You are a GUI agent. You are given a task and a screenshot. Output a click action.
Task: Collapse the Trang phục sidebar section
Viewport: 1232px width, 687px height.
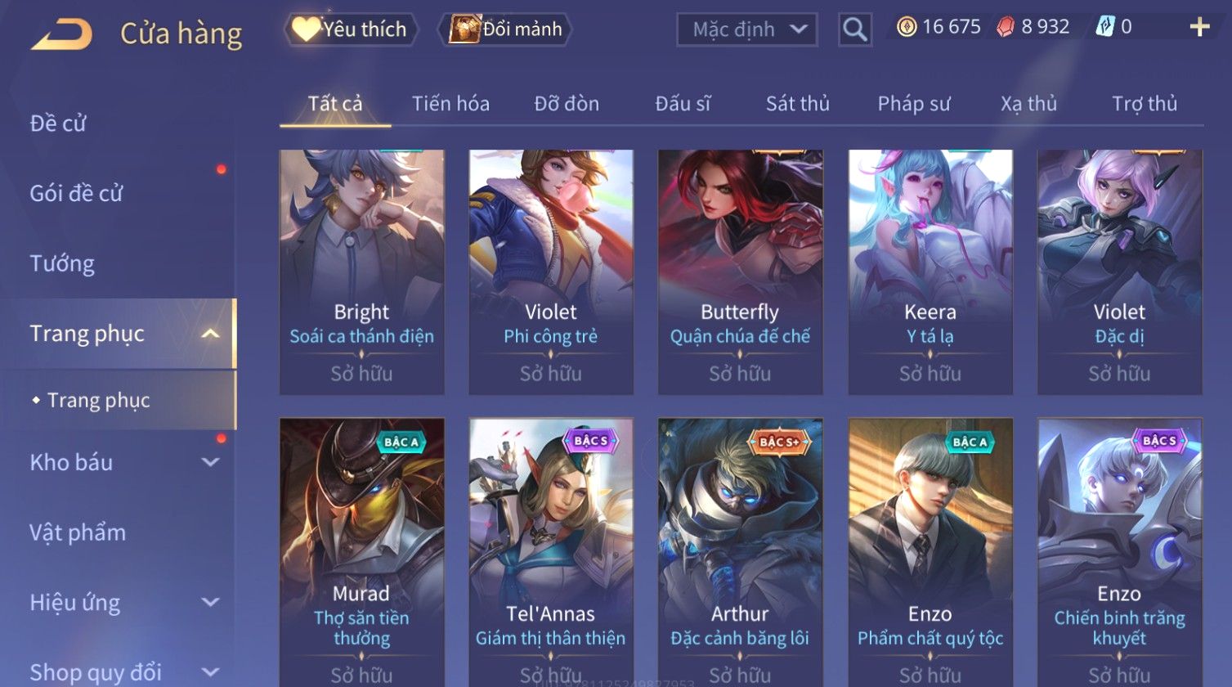pyautogui.click(x=210, y=334)
